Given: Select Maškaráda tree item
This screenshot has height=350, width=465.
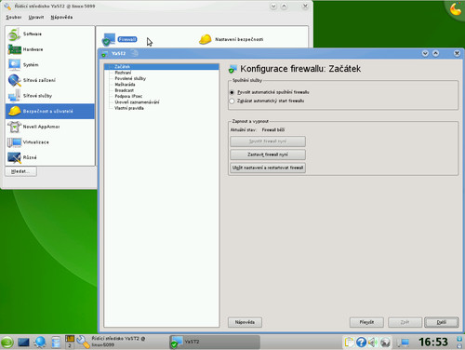Looking at the screenshot, I should coord(125,85).
